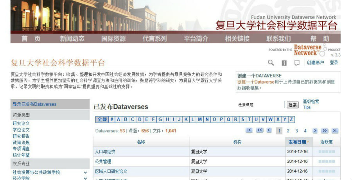
Task: Sort by 活跃度 column header
Action: 327,142
